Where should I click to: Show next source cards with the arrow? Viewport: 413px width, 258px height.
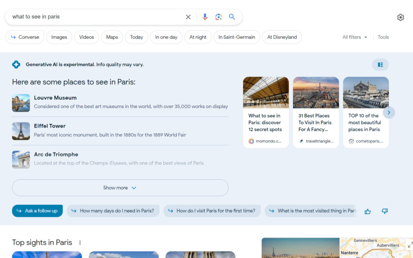[389, 112]
